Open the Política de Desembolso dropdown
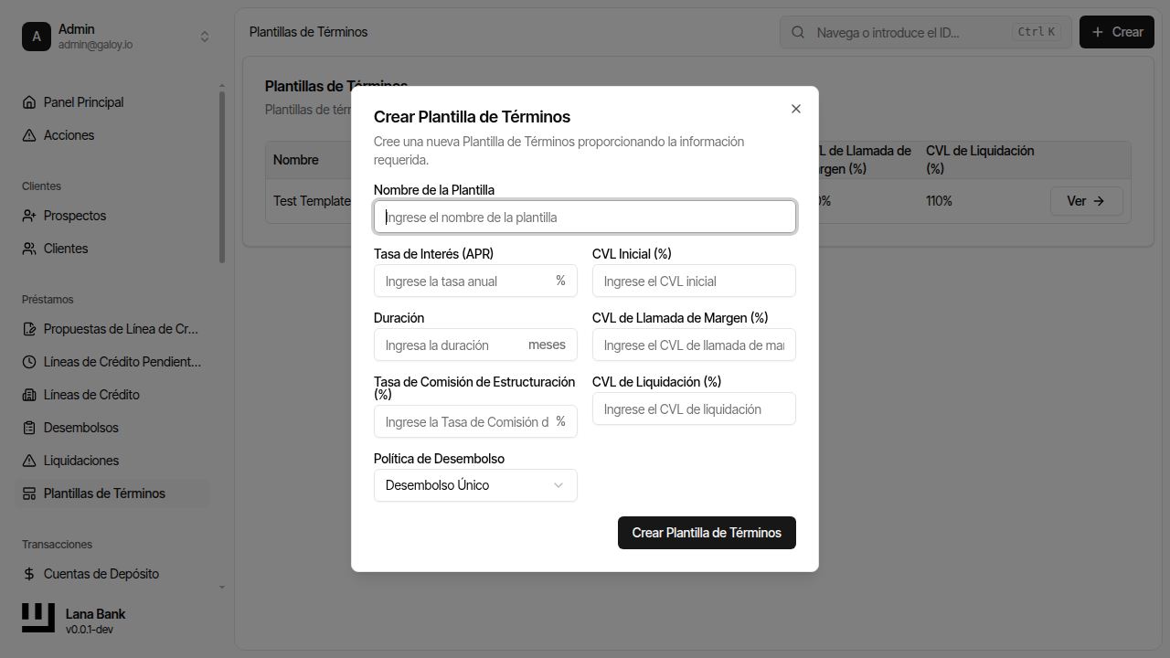This screenshot has width=1170, height=658. (475, 485)
